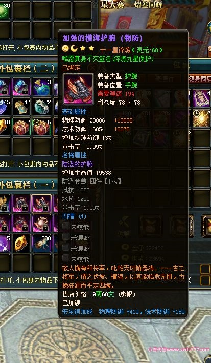Screen dimensions: 211x363
Task: Open the 随身商店 tab
Action: [199, 78]
